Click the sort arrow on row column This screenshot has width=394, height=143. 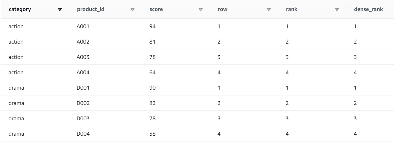(269, 10)
